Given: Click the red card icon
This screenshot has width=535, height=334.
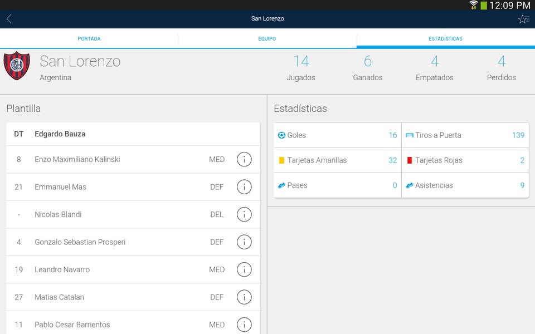Looking at the screenshot, I should click(x=410, y=160).
